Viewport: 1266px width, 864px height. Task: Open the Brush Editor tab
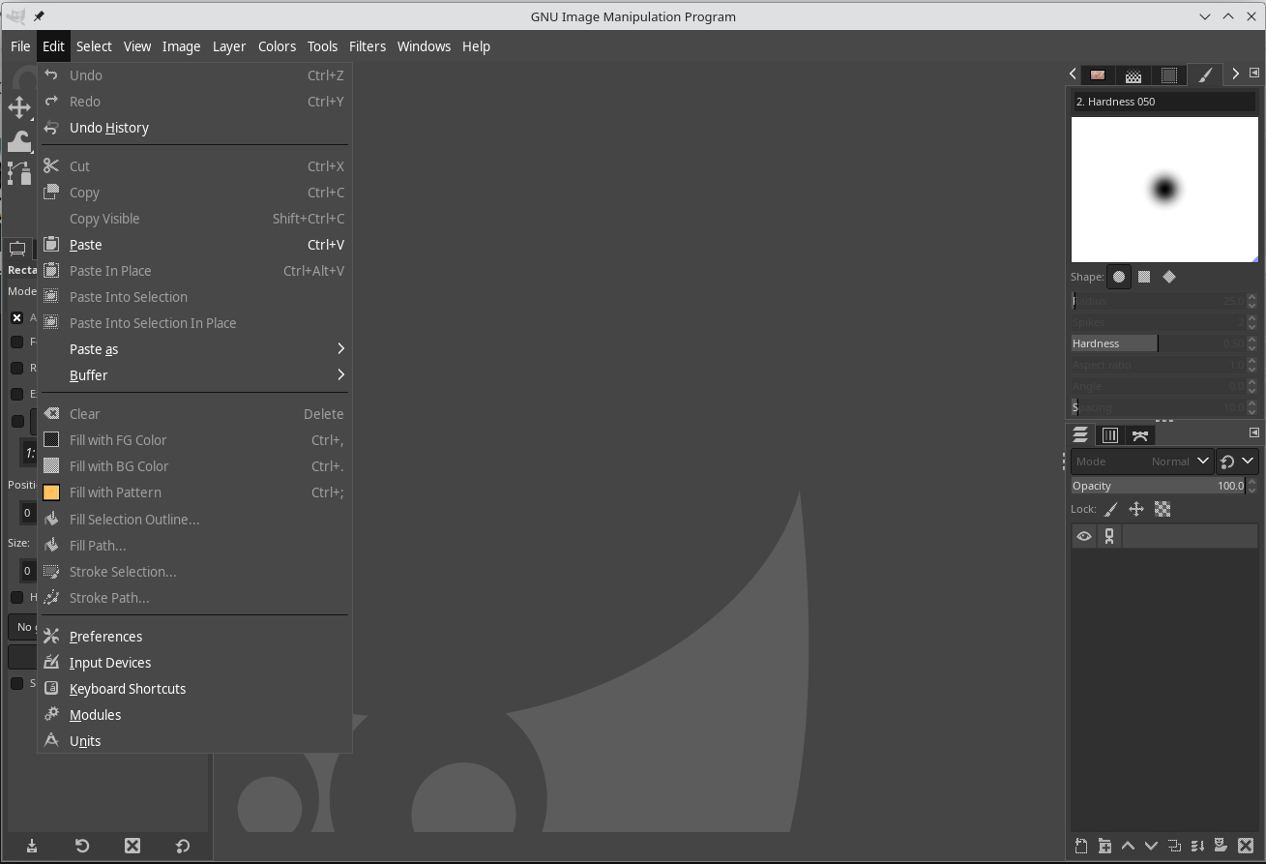[1205, 74]
